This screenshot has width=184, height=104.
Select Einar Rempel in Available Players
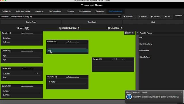coord(144,51)
